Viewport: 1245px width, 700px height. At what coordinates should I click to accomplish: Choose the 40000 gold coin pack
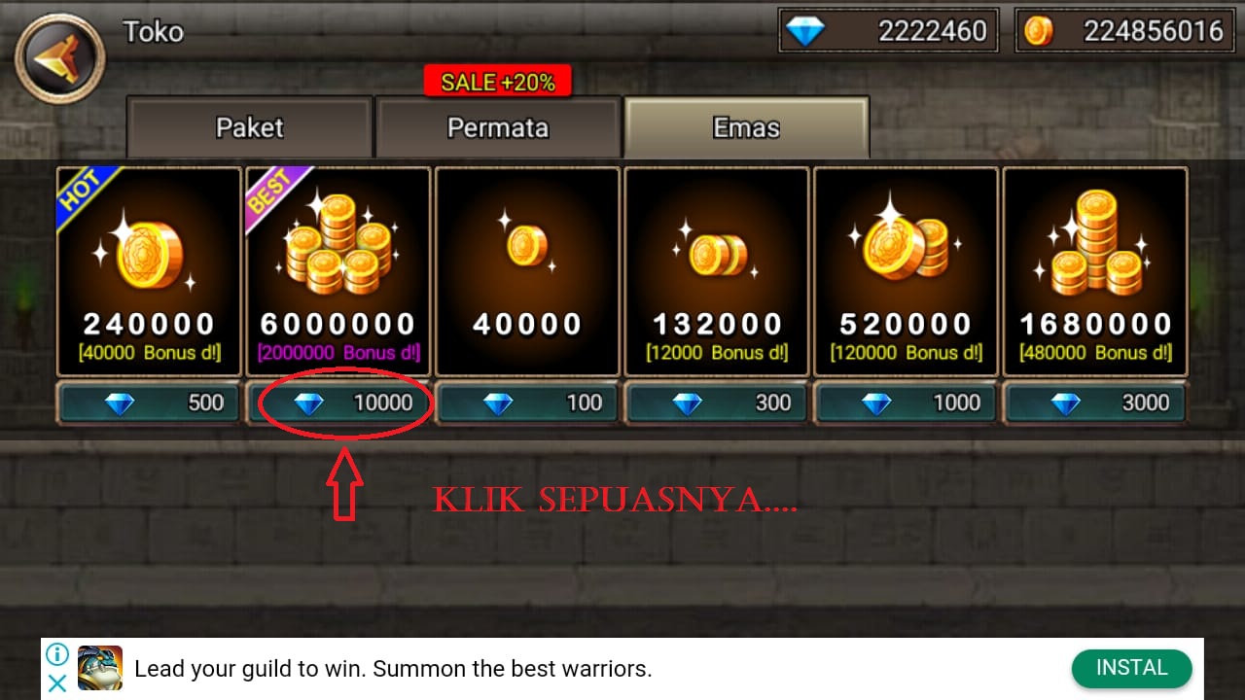(527, 271)
